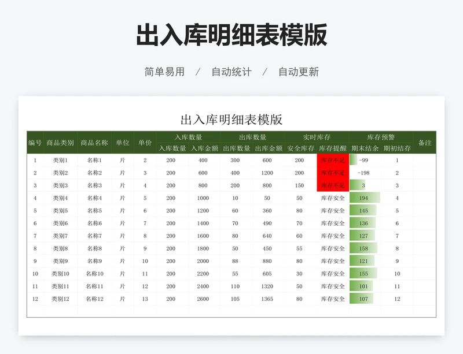Click the red 库存不足 cell in row 类别3
The width and height of the screenshot is (463, 354).
[333, 185]
